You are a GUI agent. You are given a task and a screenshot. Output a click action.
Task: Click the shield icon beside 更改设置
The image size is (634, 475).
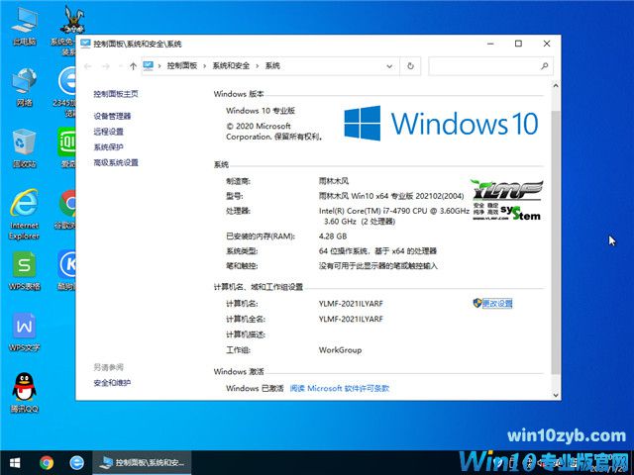[477, 303]
